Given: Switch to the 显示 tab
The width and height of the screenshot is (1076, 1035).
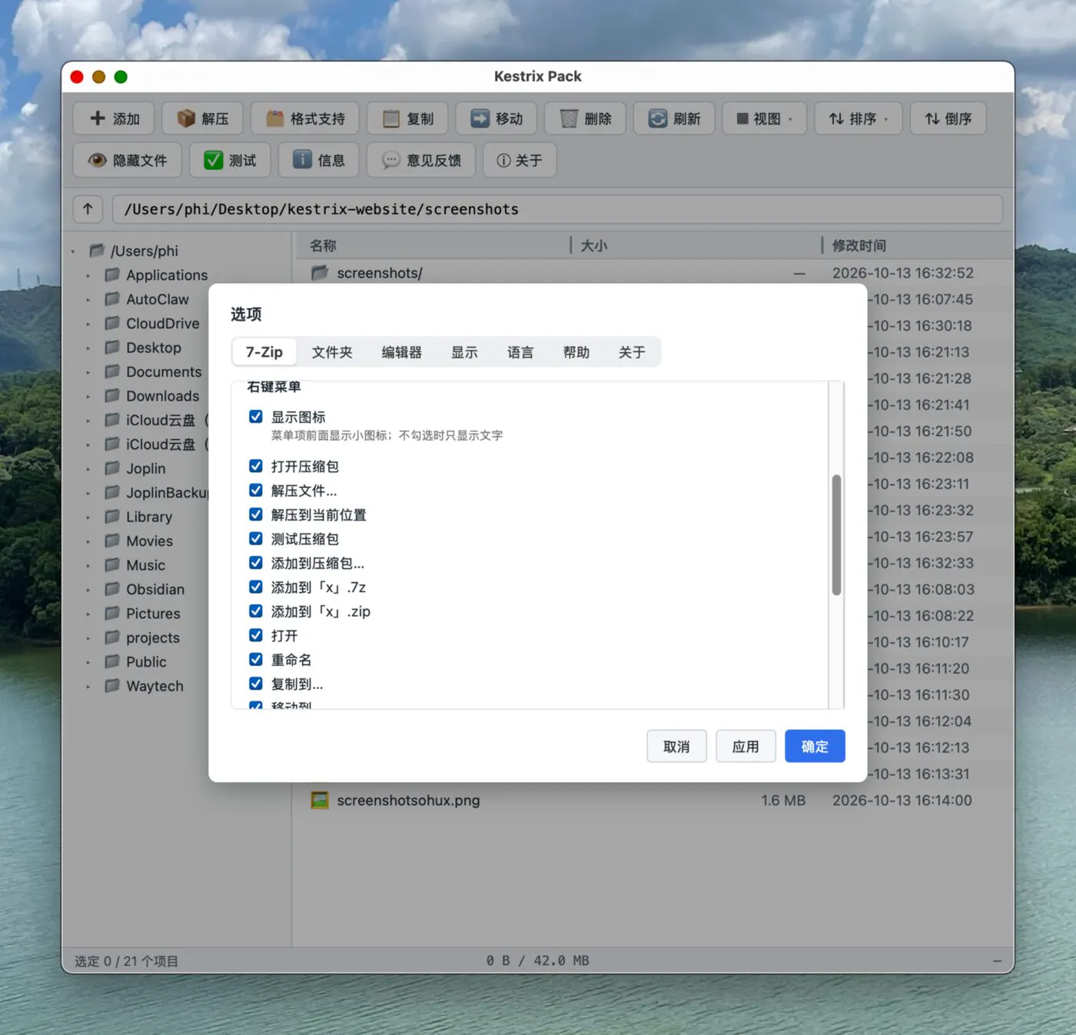Looking at the screenshot, I should pos(464,352).
